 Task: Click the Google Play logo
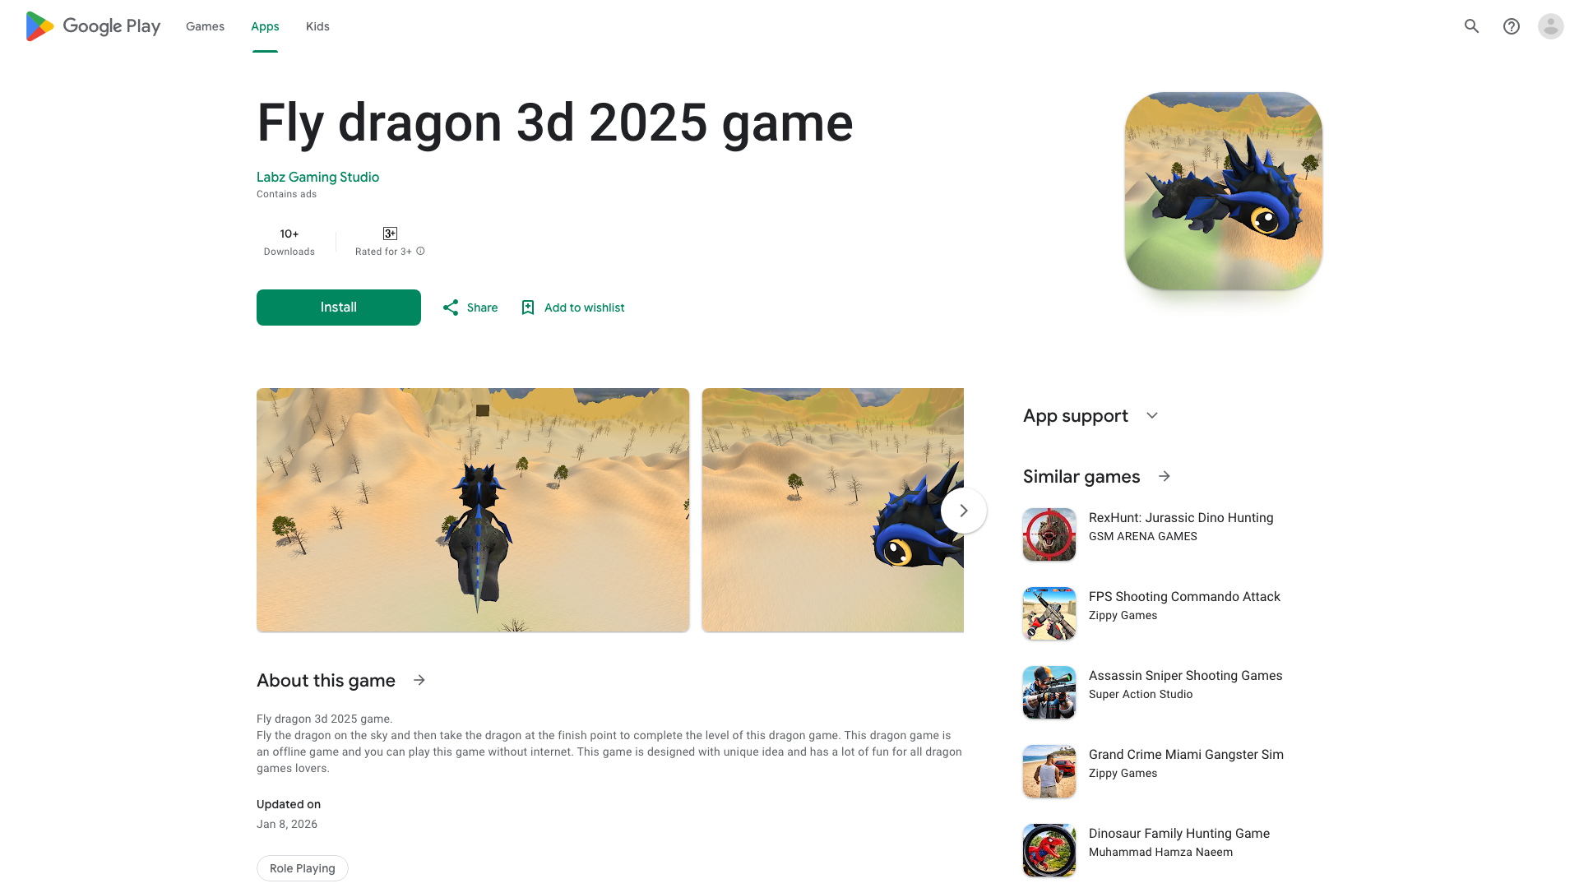click(93, 26)
